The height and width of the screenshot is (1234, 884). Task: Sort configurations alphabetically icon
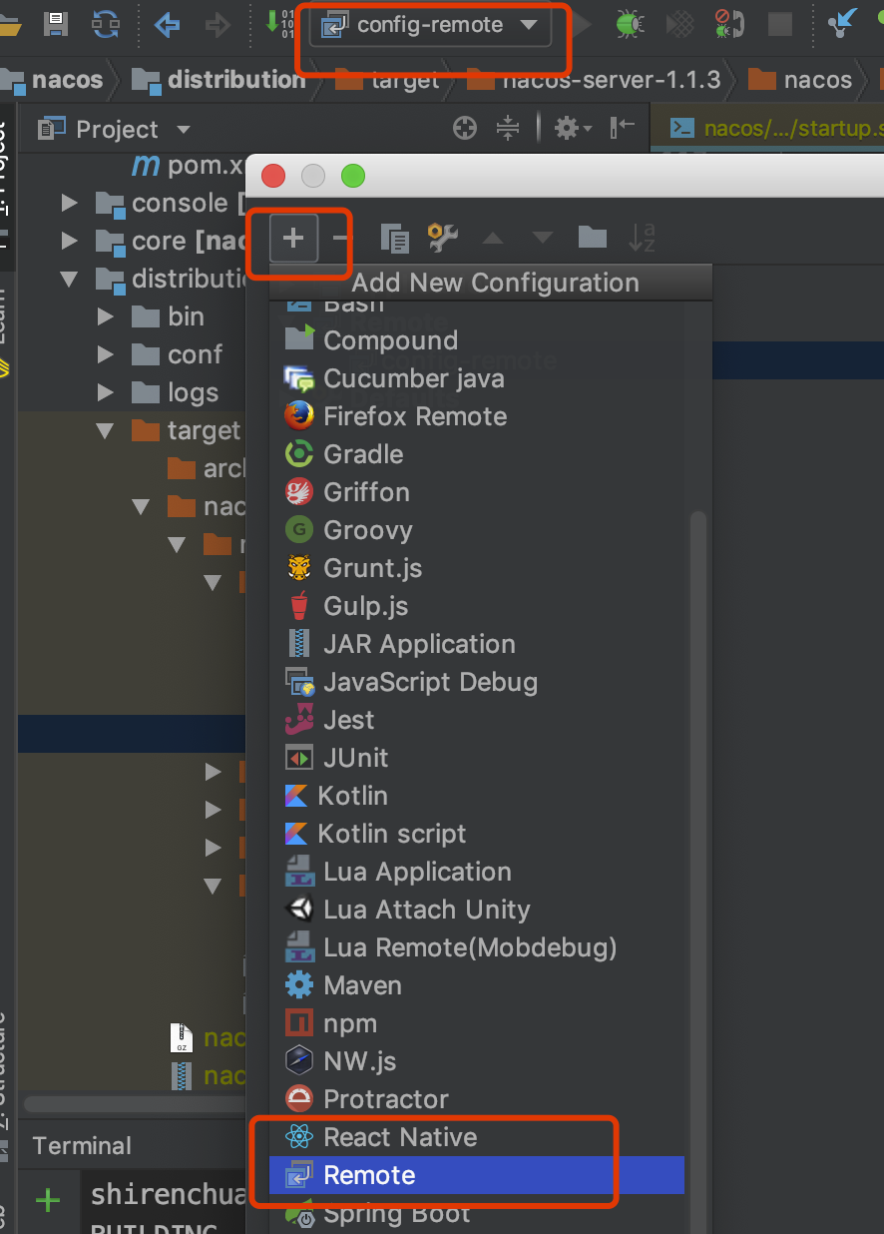(643, 238)
